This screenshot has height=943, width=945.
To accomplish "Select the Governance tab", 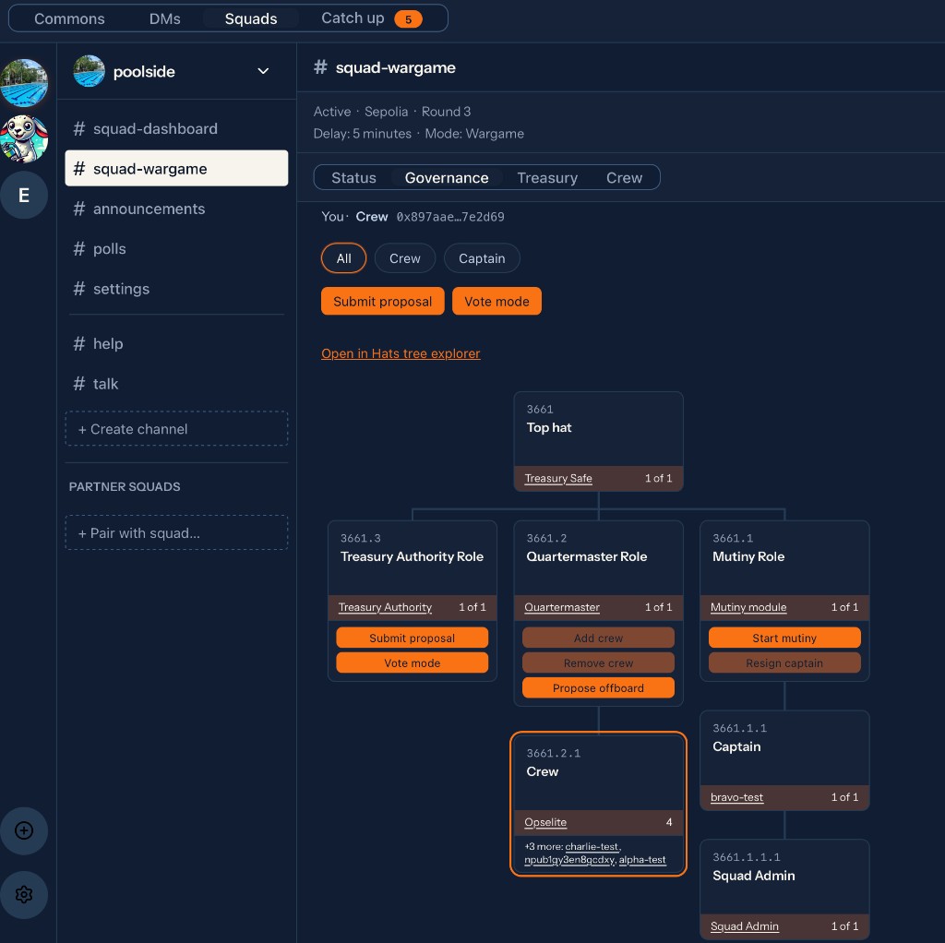I will coord(447,178).
